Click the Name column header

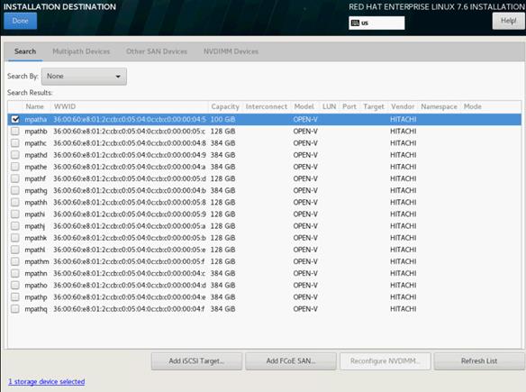[x=35, y=106]
